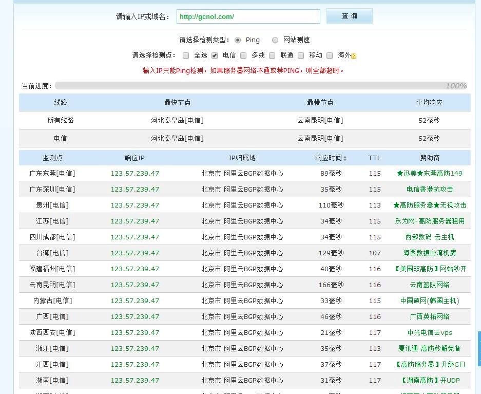Click the 当前进度 progress bar

point(261,86)
